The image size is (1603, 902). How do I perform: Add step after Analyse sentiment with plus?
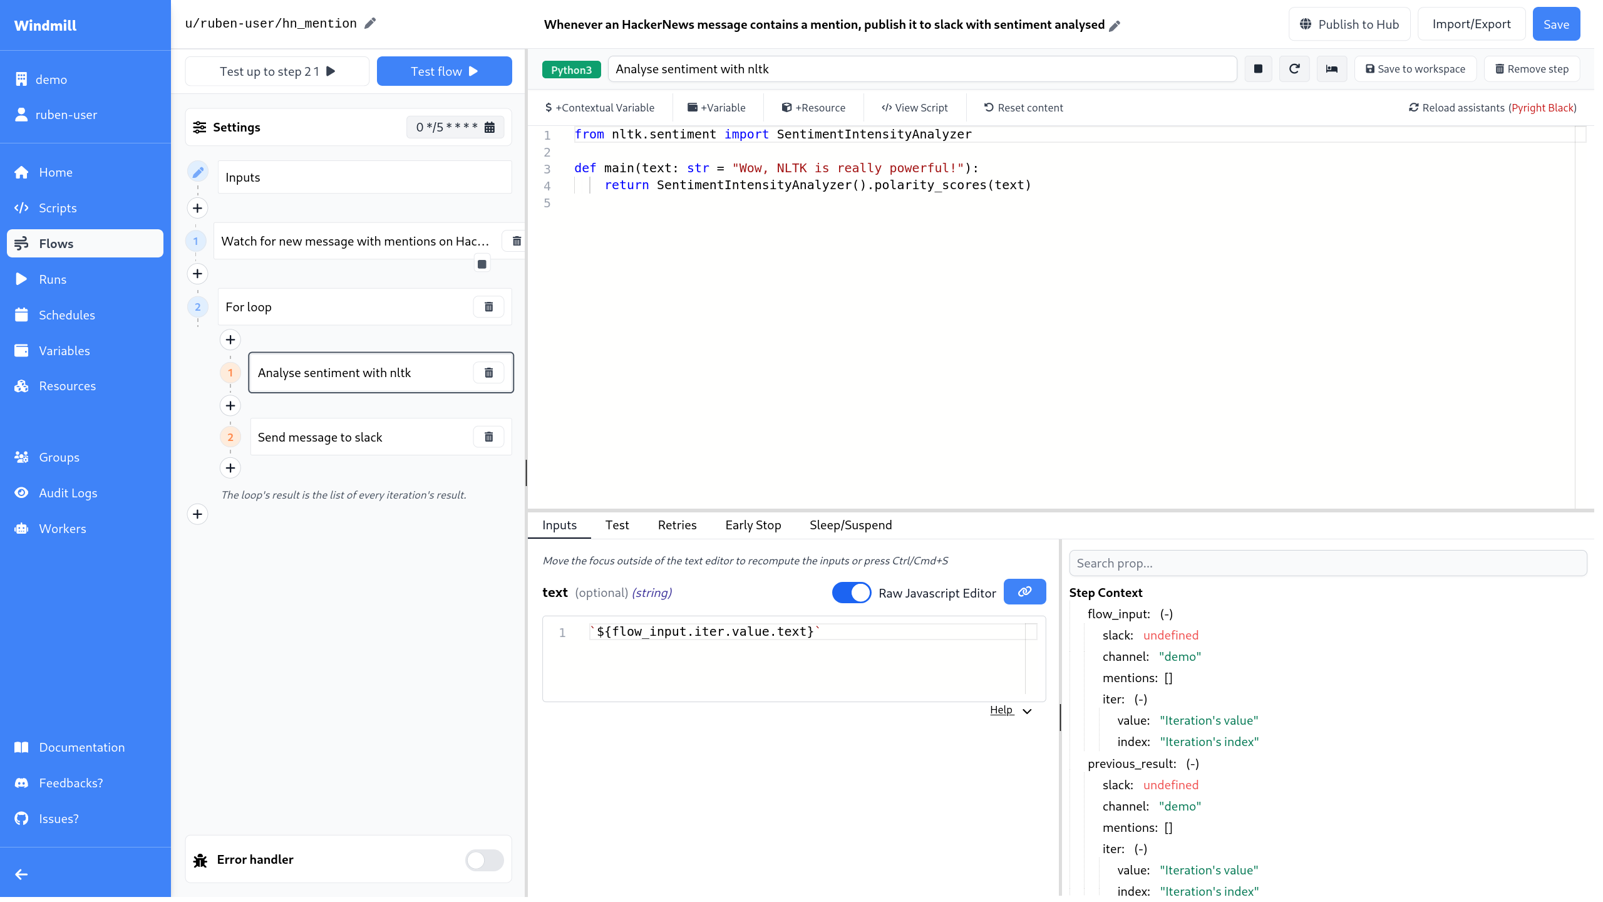pyautogui.click(x=230, y=406)
